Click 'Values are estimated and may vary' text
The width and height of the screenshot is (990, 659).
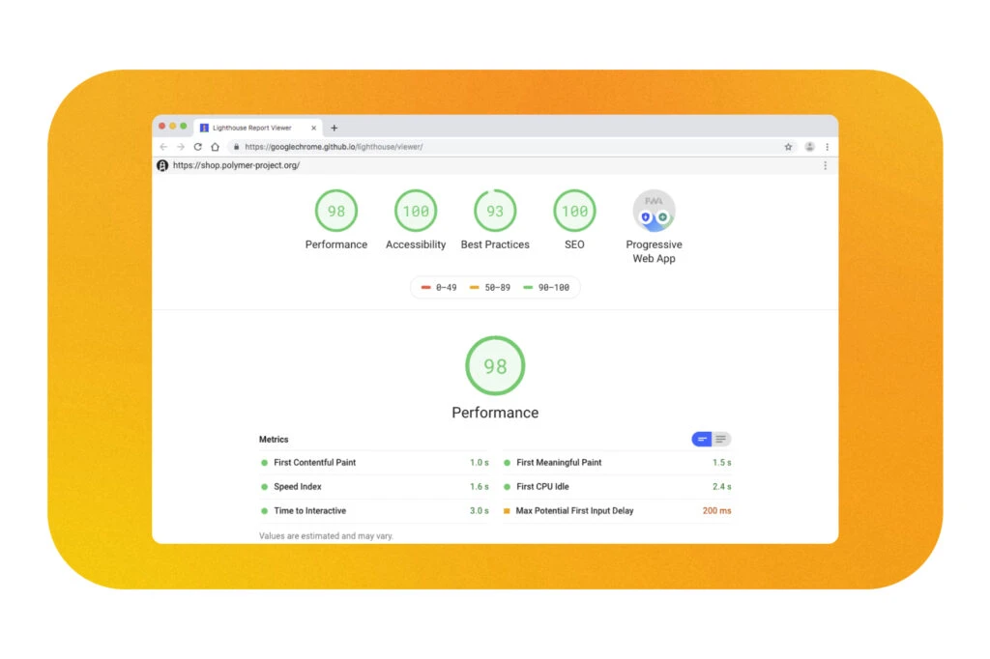tap(326, 536)
